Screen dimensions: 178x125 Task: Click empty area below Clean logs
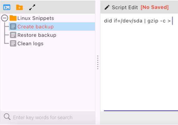point(48,79)
